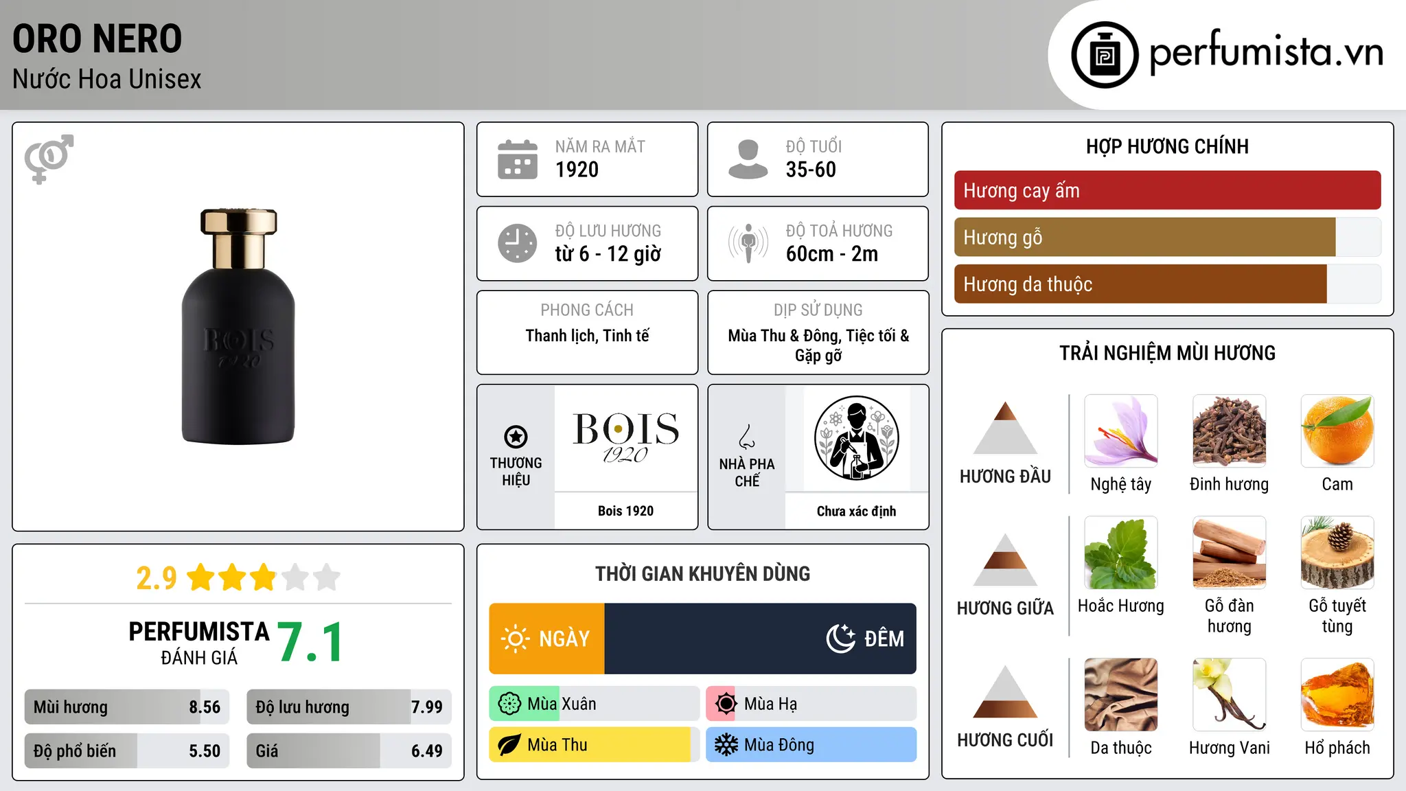1406x791 pixels.
Task: Click the sun icon for Mùa Hạ
Action: tap(726, 704)
